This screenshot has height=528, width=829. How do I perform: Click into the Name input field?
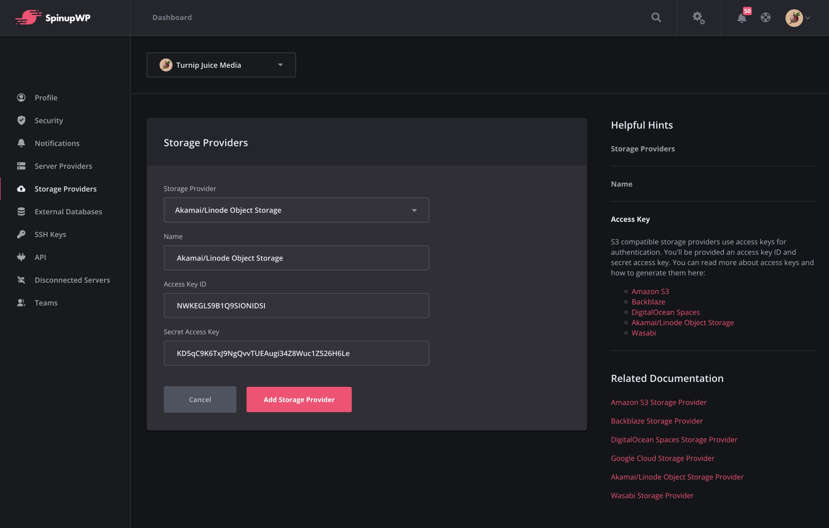(296, 258)
